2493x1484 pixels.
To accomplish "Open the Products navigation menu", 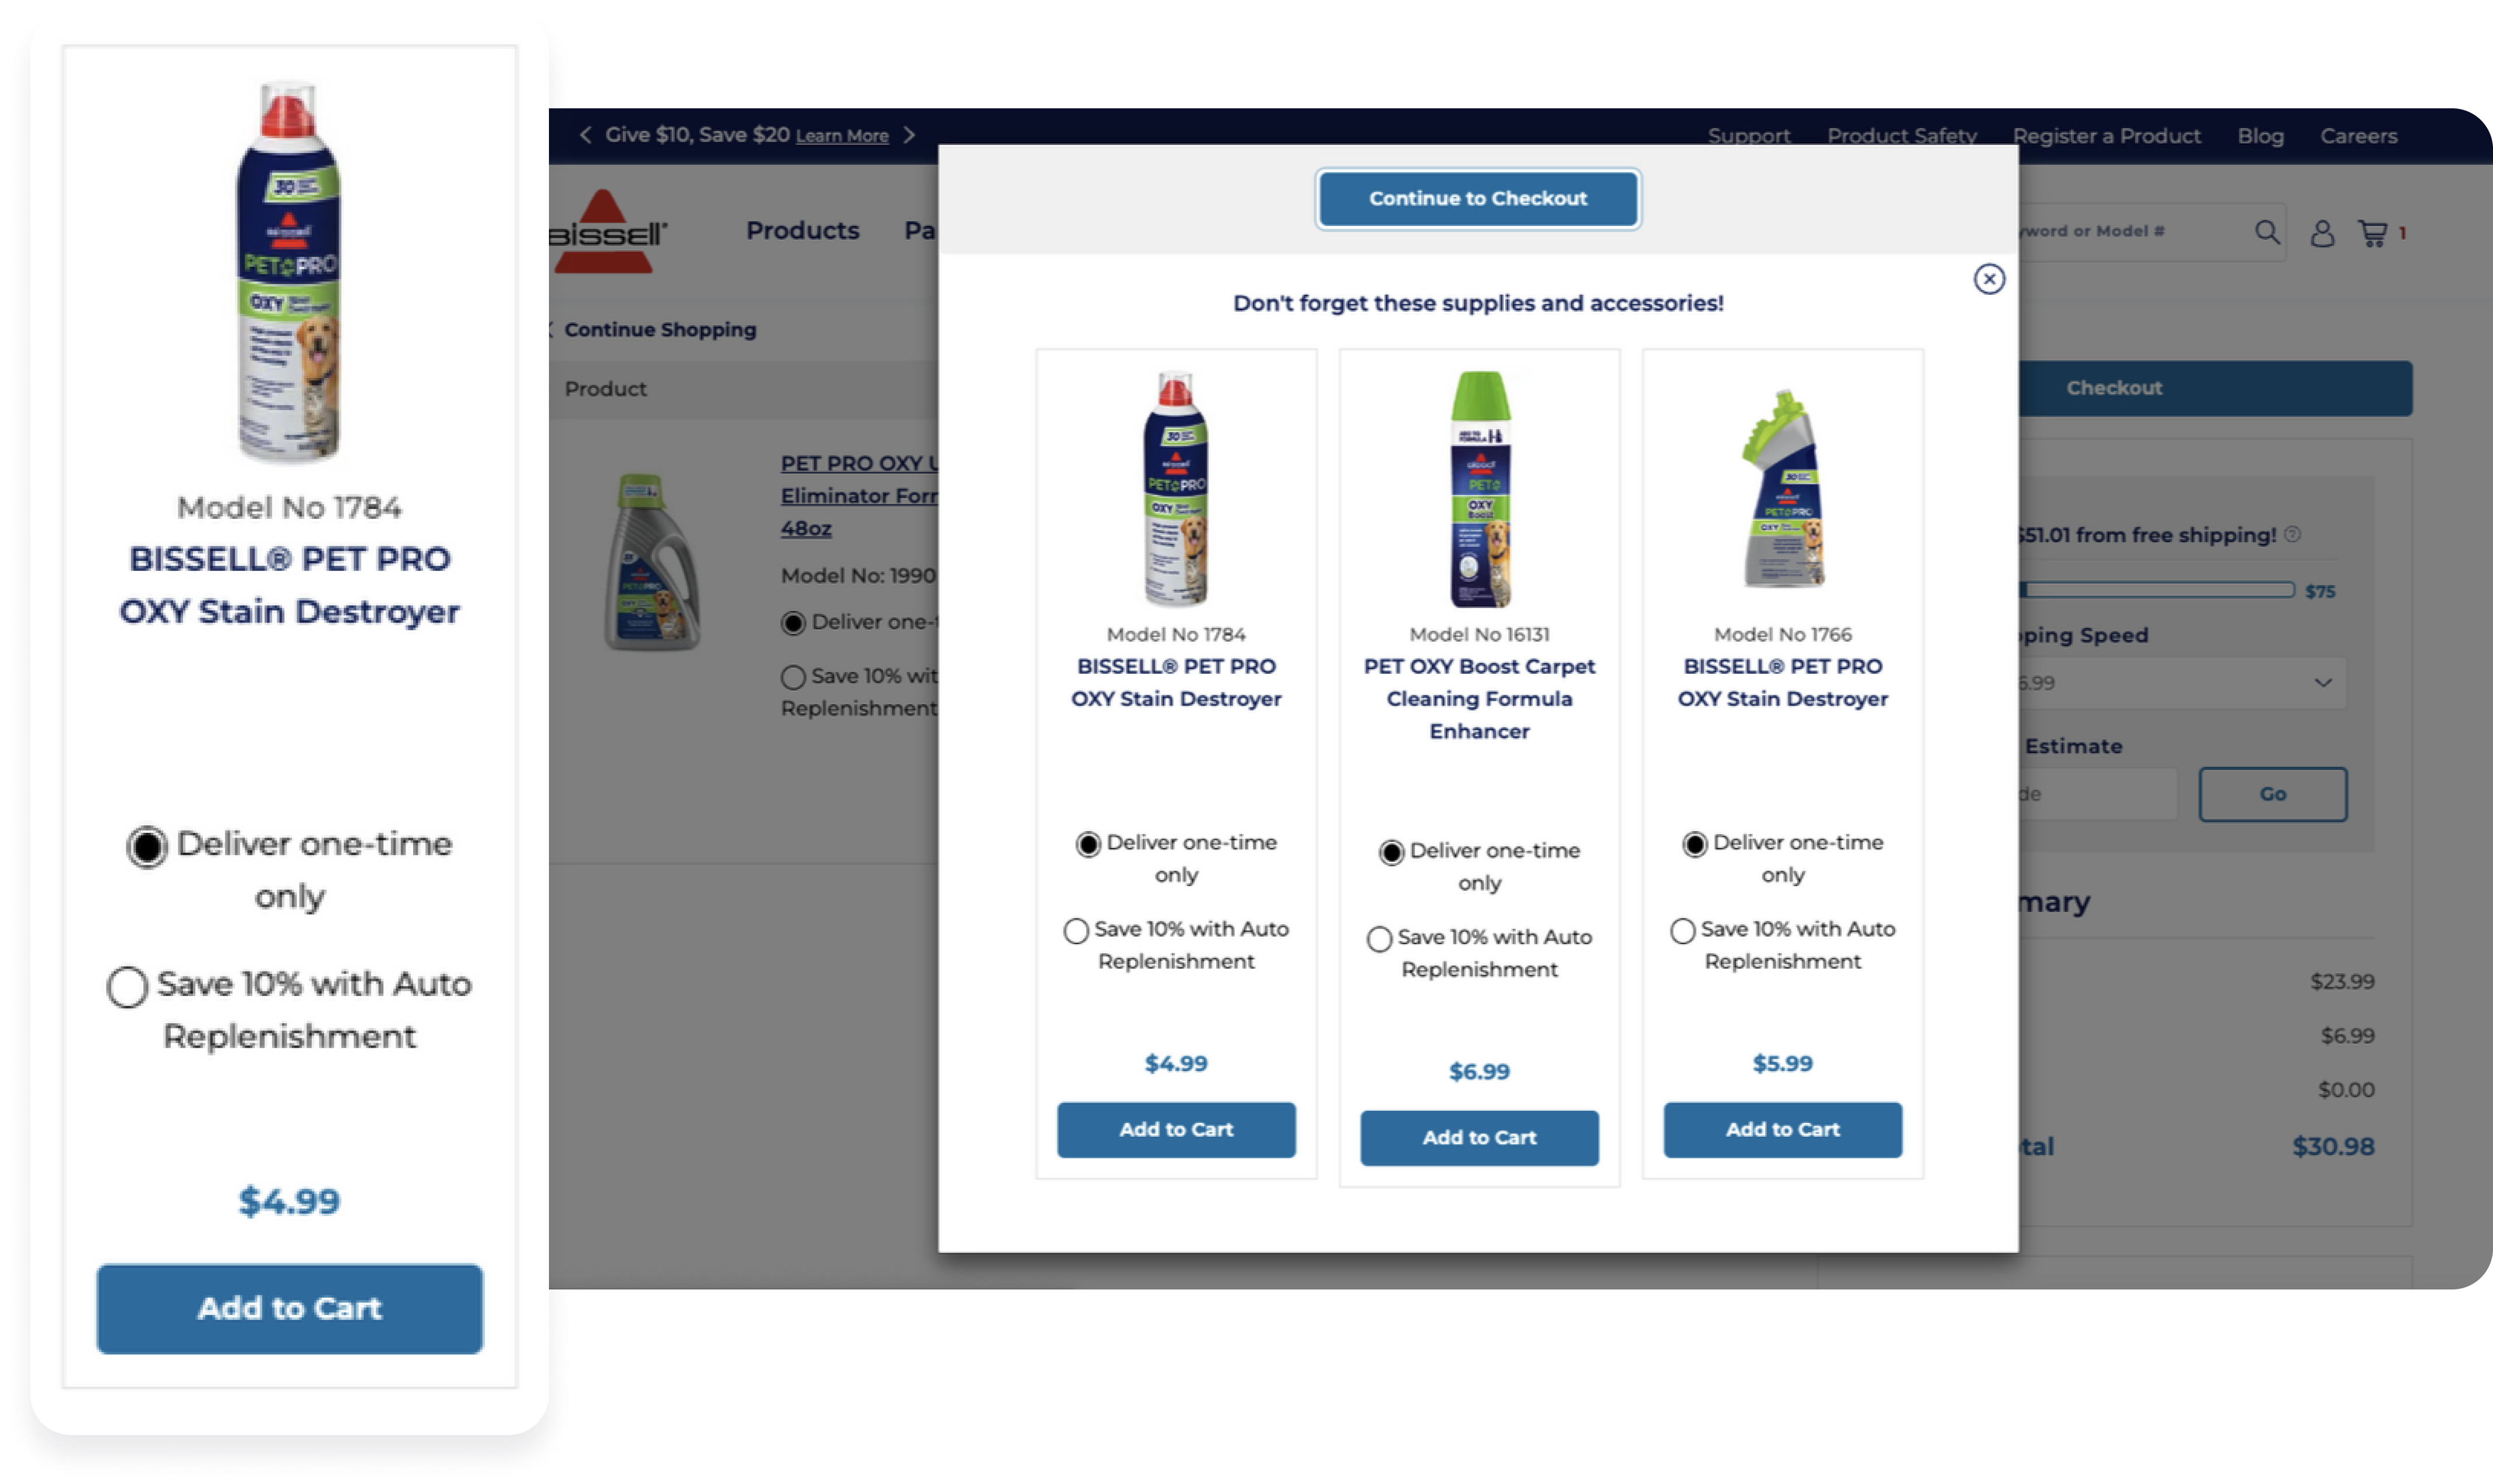I will pyautogui.click(x=802, y=231).
